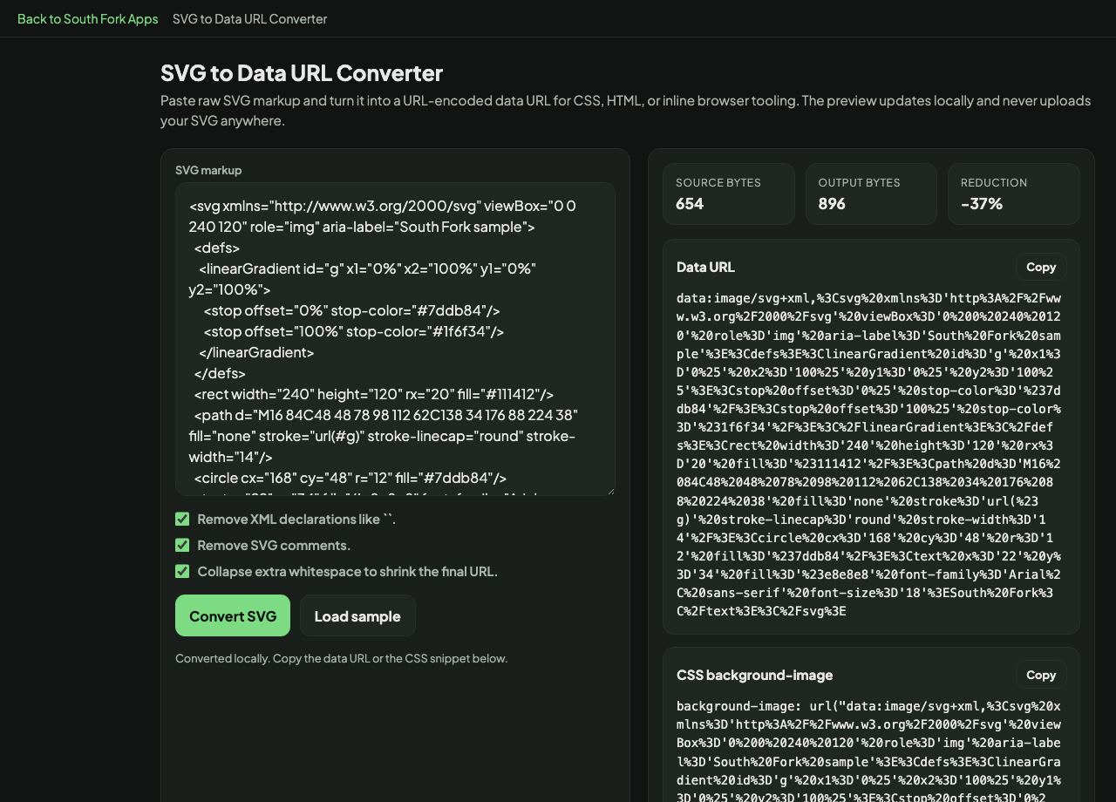Toggle Remove SVG comments checkbox
The width and height of the screenshot is (1116, 802).
tap(182, 545)
